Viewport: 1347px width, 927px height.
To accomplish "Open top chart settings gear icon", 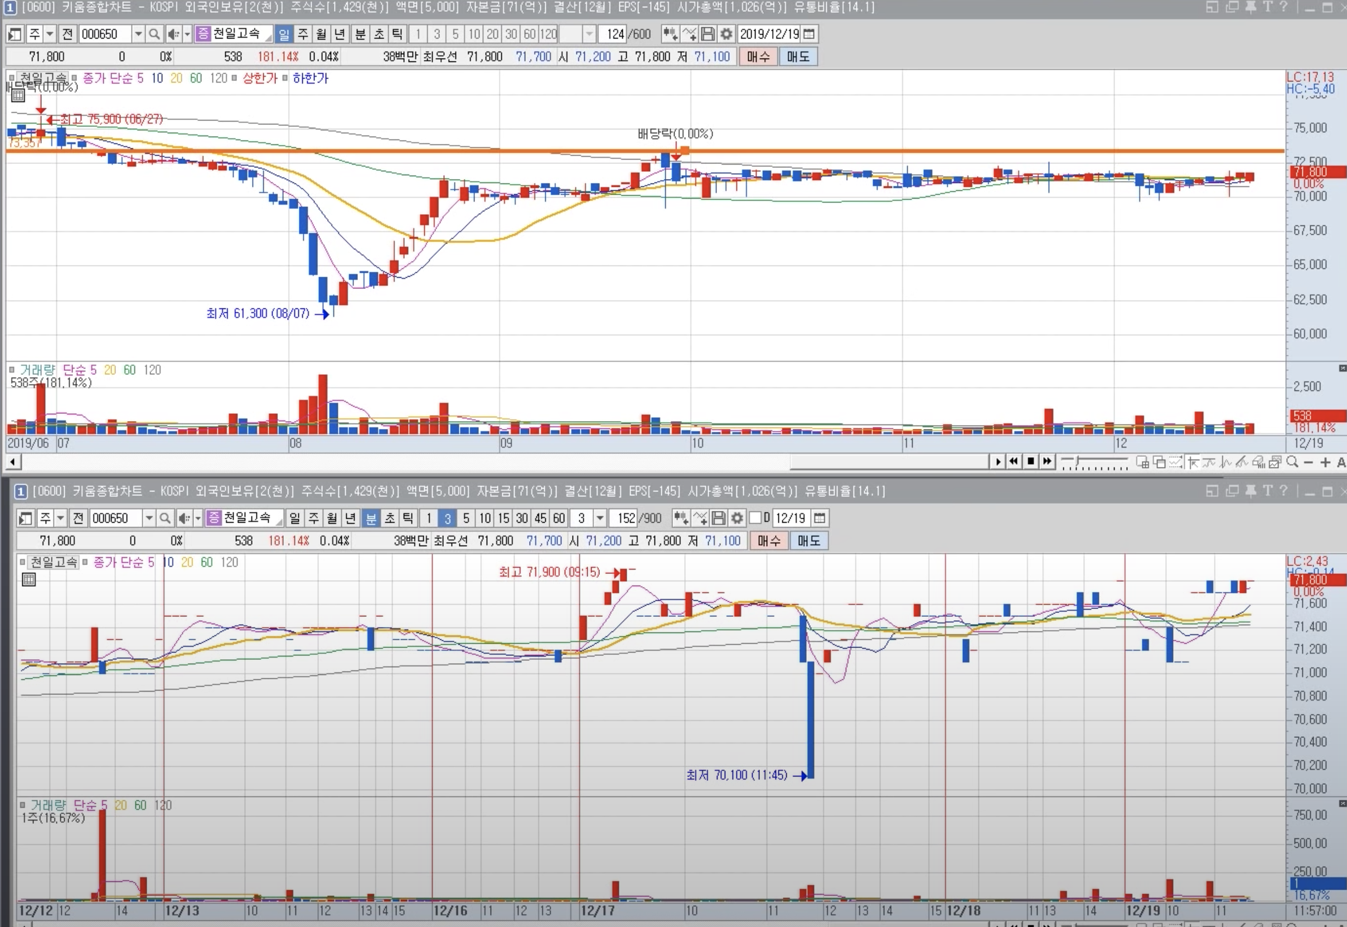I will pos(726,34).
